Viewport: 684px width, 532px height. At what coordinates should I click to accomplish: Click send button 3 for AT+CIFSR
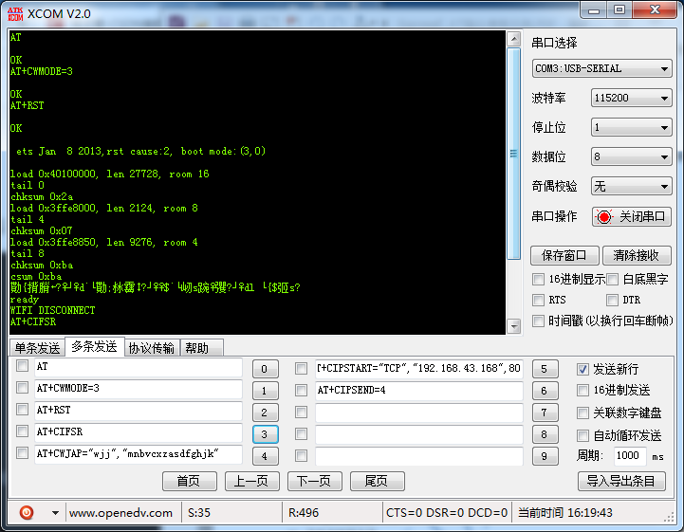(265, 434)
